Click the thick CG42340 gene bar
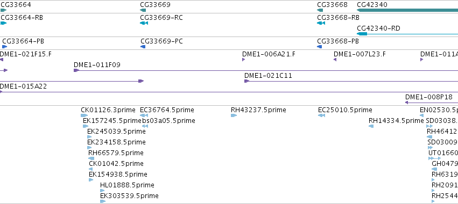Viewport: 458px width, 204px height. [x=407, y=10]
